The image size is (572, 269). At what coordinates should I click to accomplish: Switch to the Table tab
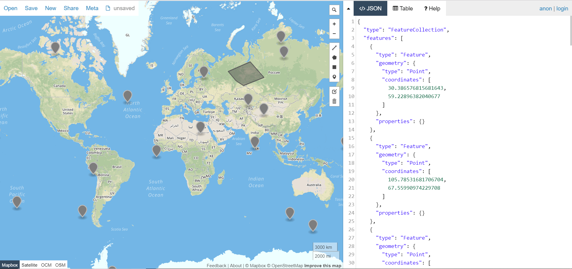pos(403,8)
